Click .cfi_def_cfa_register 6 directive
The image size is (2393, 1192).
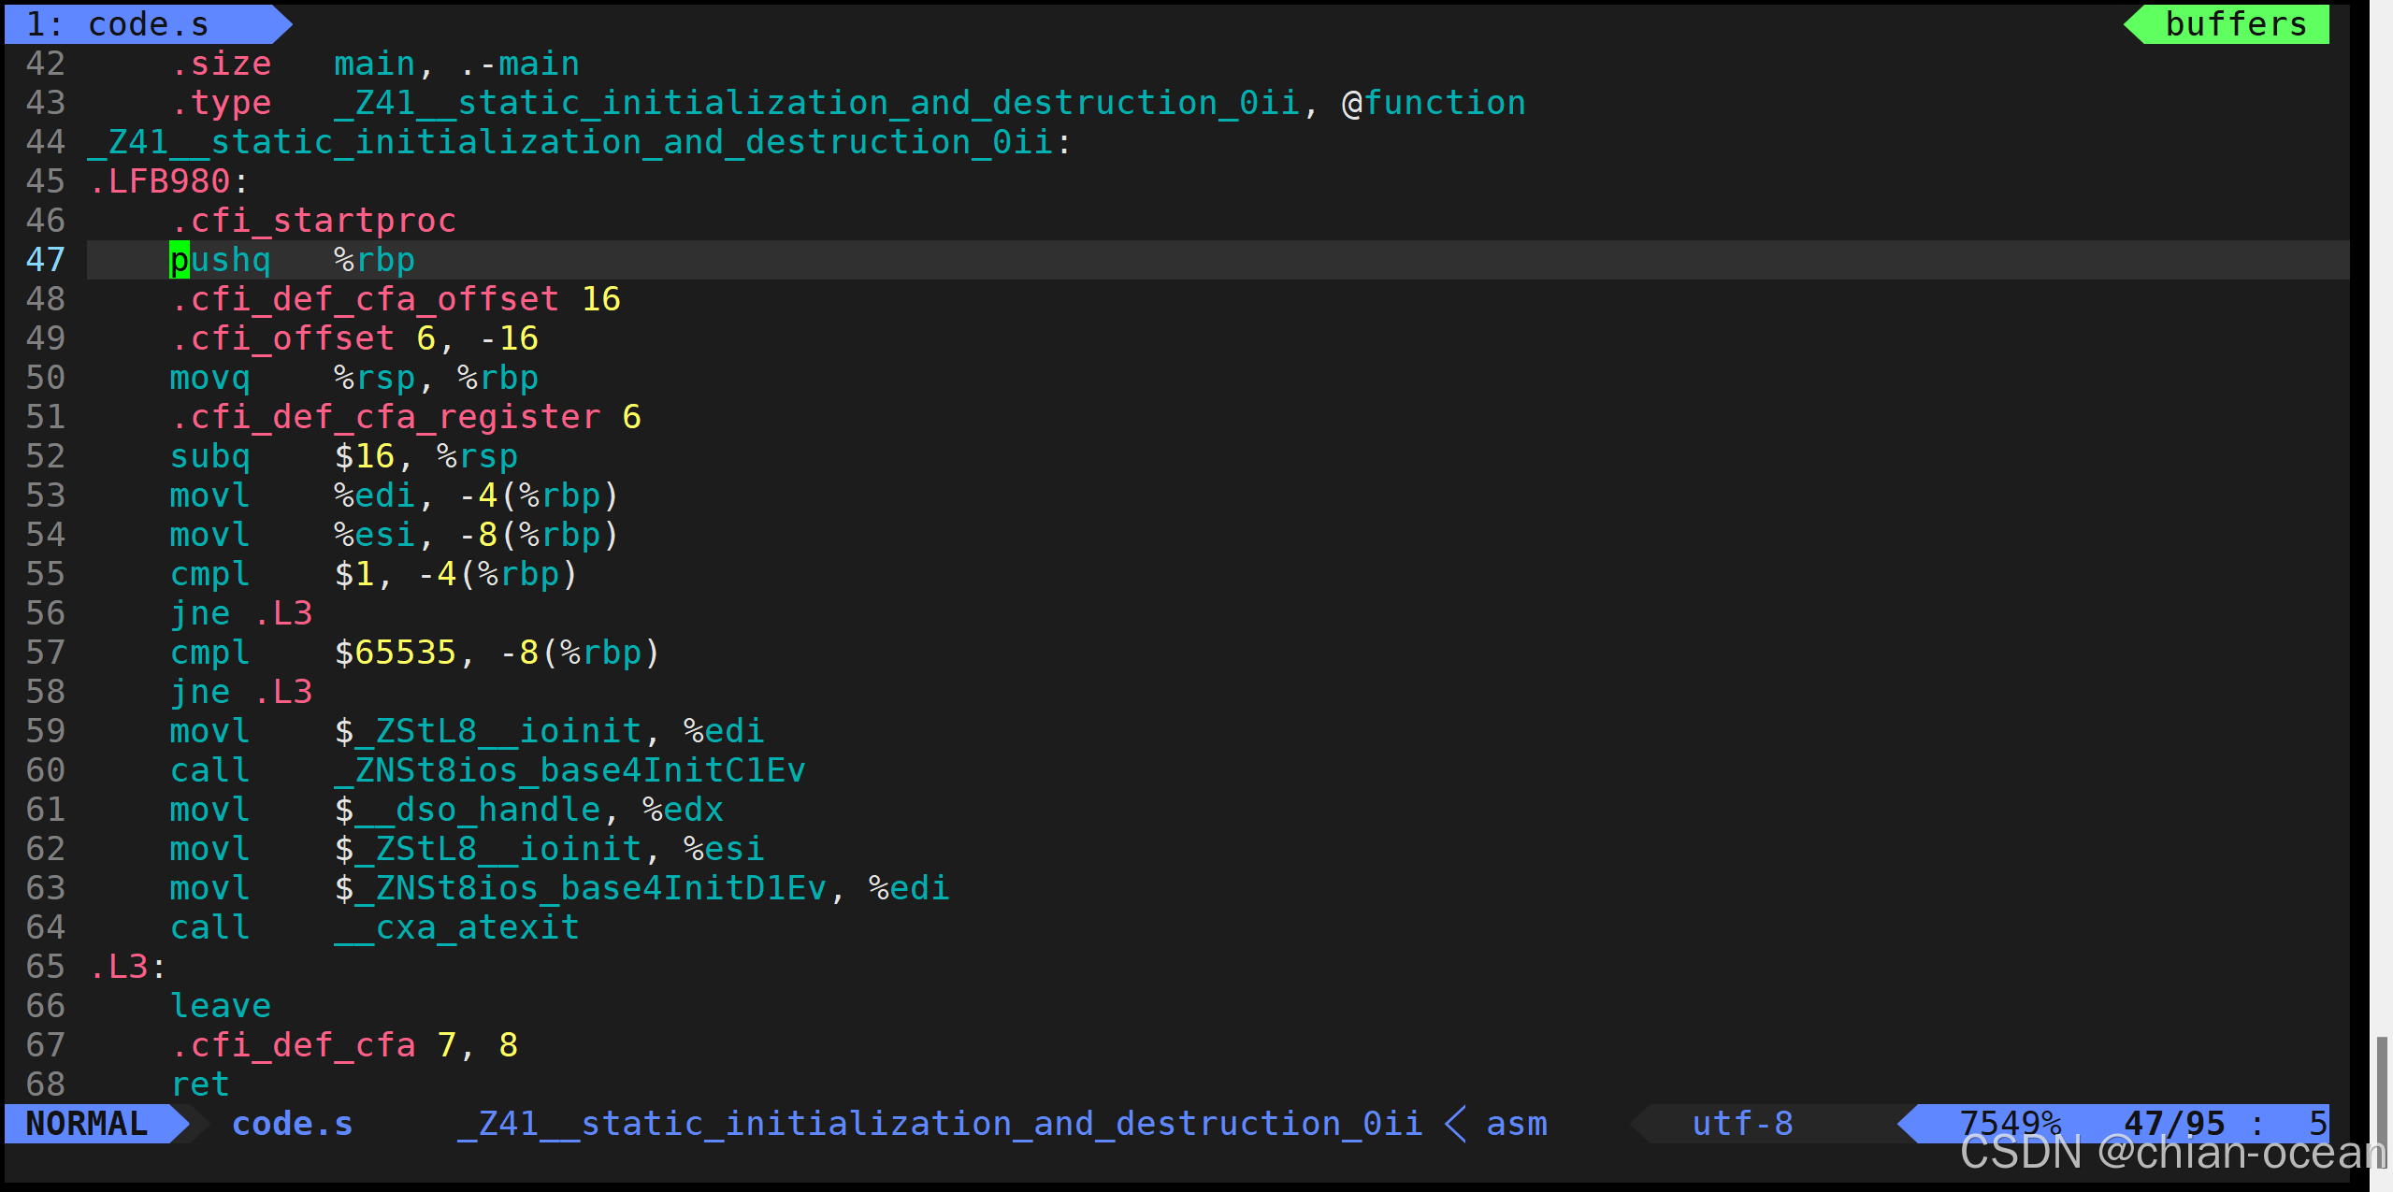pyautogui.click(x=406, y=417)
